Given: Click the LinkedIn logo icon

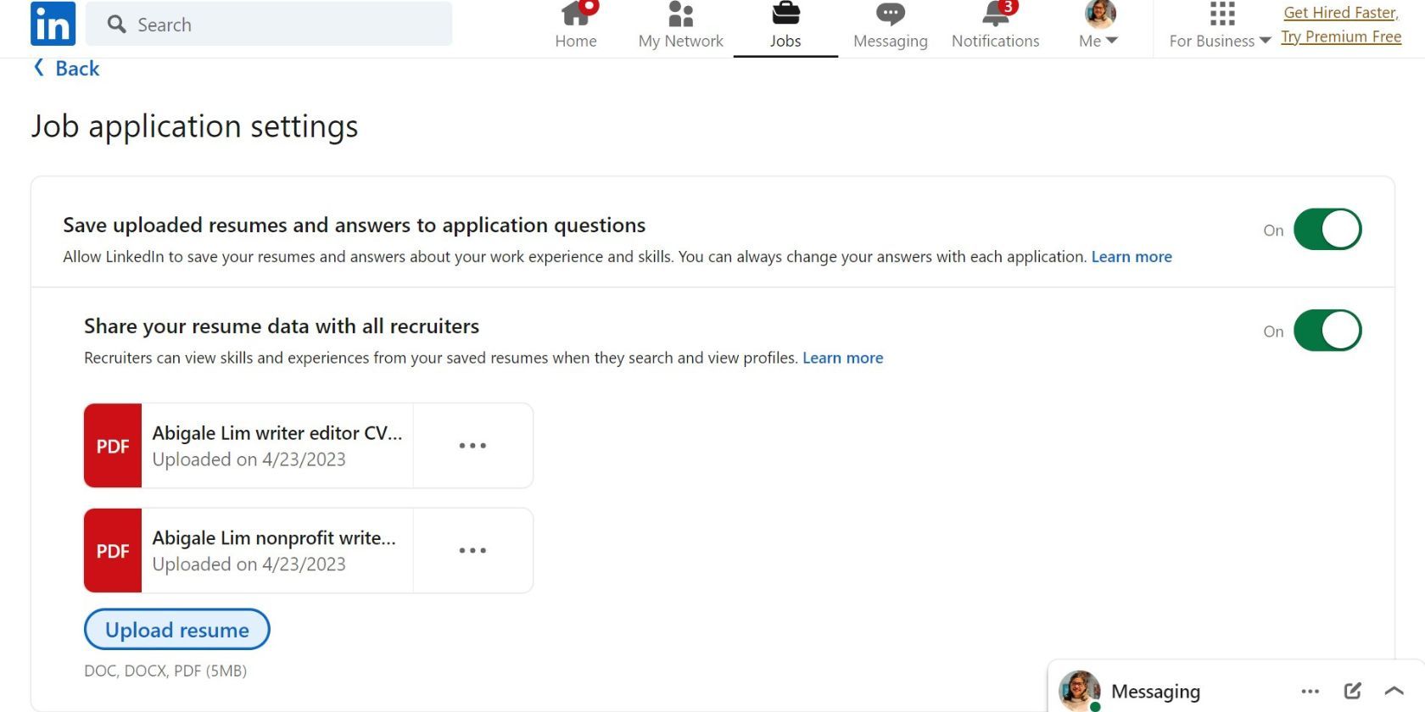Looking at the screenshot, I should [53, 23].
